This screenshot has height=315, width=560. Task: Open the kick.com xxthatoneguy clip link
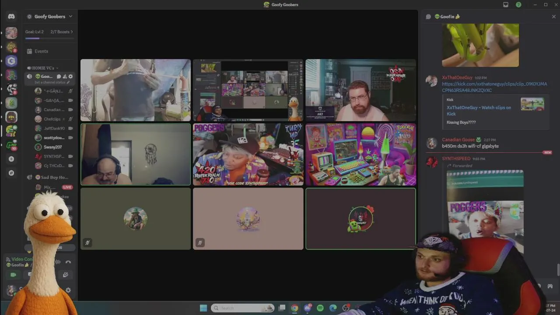click(x=494, y=87)
